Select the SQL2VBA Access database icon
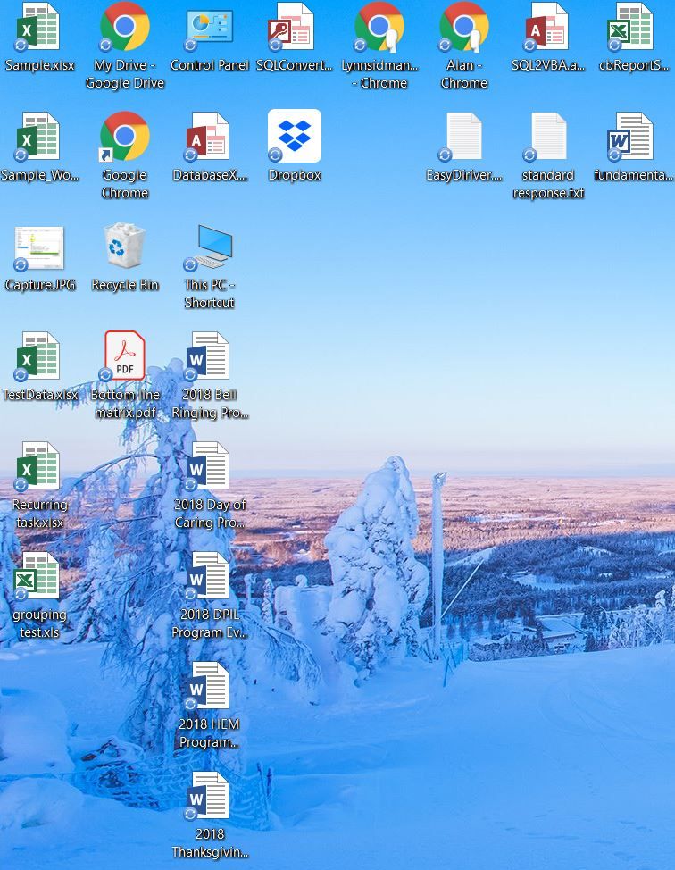Image resolution: width=675 pixels, height=870 pixels. (548, 28)
